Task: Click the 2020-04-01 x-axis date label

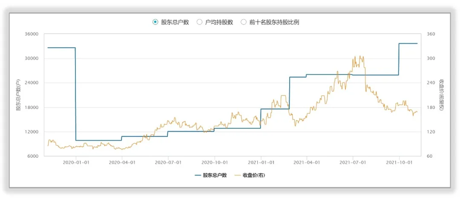Action: pos(122,162)
